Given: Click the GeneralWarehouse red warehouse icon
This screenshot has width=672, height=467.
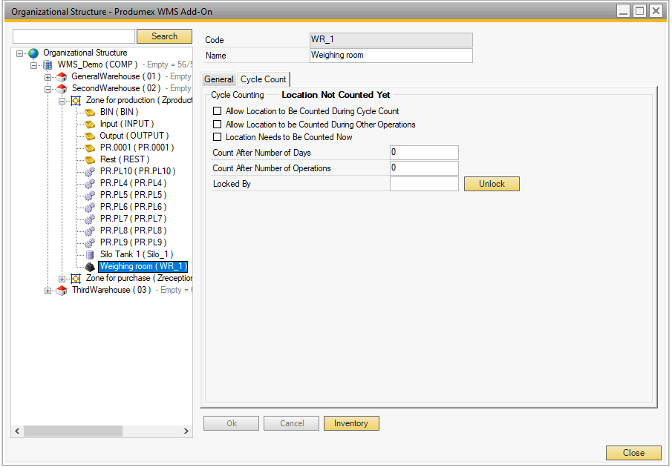Looking at the screenshot, I should (x=62, y=77).
